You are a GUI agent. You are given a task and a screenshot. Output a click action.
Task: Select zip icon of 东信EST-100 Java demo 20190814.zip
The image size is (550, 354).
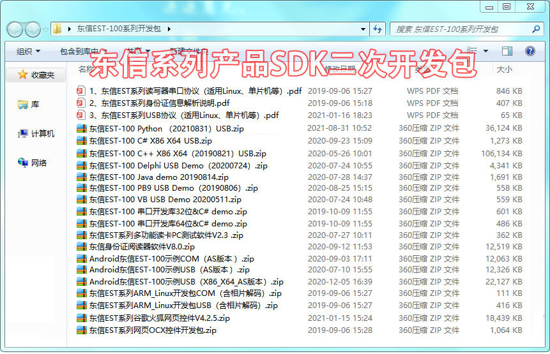81,177
